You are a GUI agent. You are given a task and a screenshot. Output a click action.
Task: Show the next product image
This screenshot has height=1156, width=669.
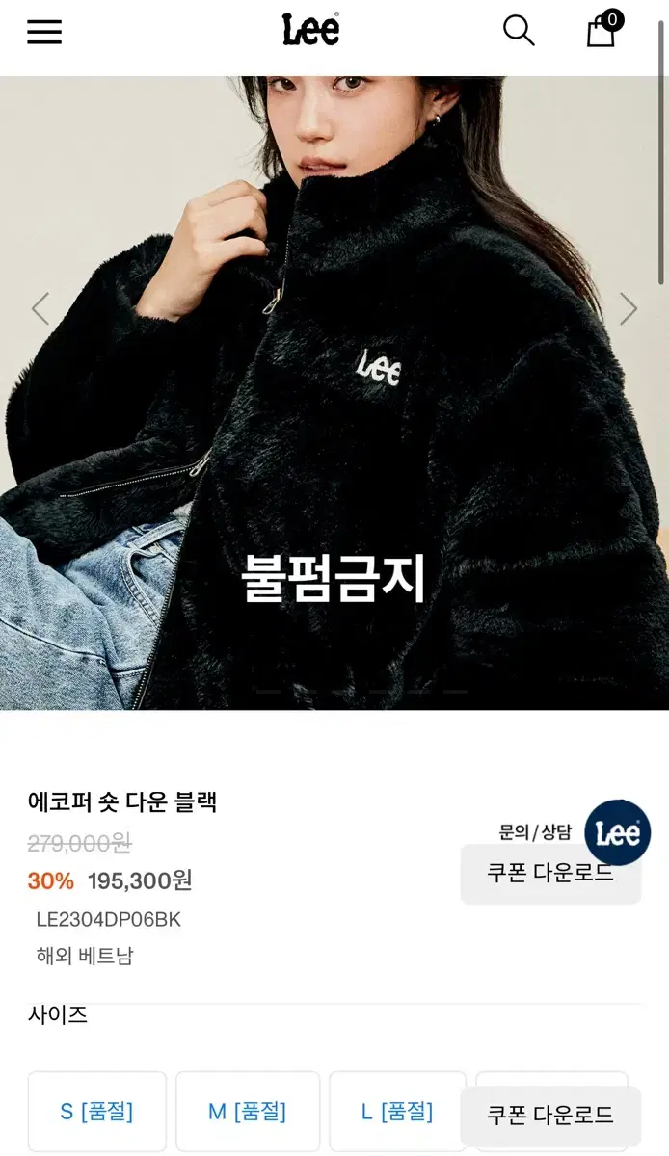[x=629, y=309]
